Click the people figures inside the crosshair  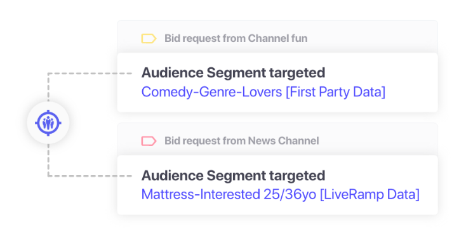(48, 123)
